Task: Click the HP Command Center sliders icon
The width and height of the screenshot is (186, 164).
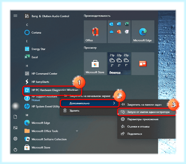Action: pos(27,74)
